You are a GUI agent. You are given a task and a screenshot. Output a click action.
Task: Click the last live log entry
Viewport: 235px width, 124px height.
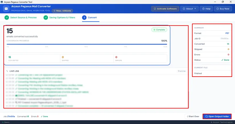[40, 106]
